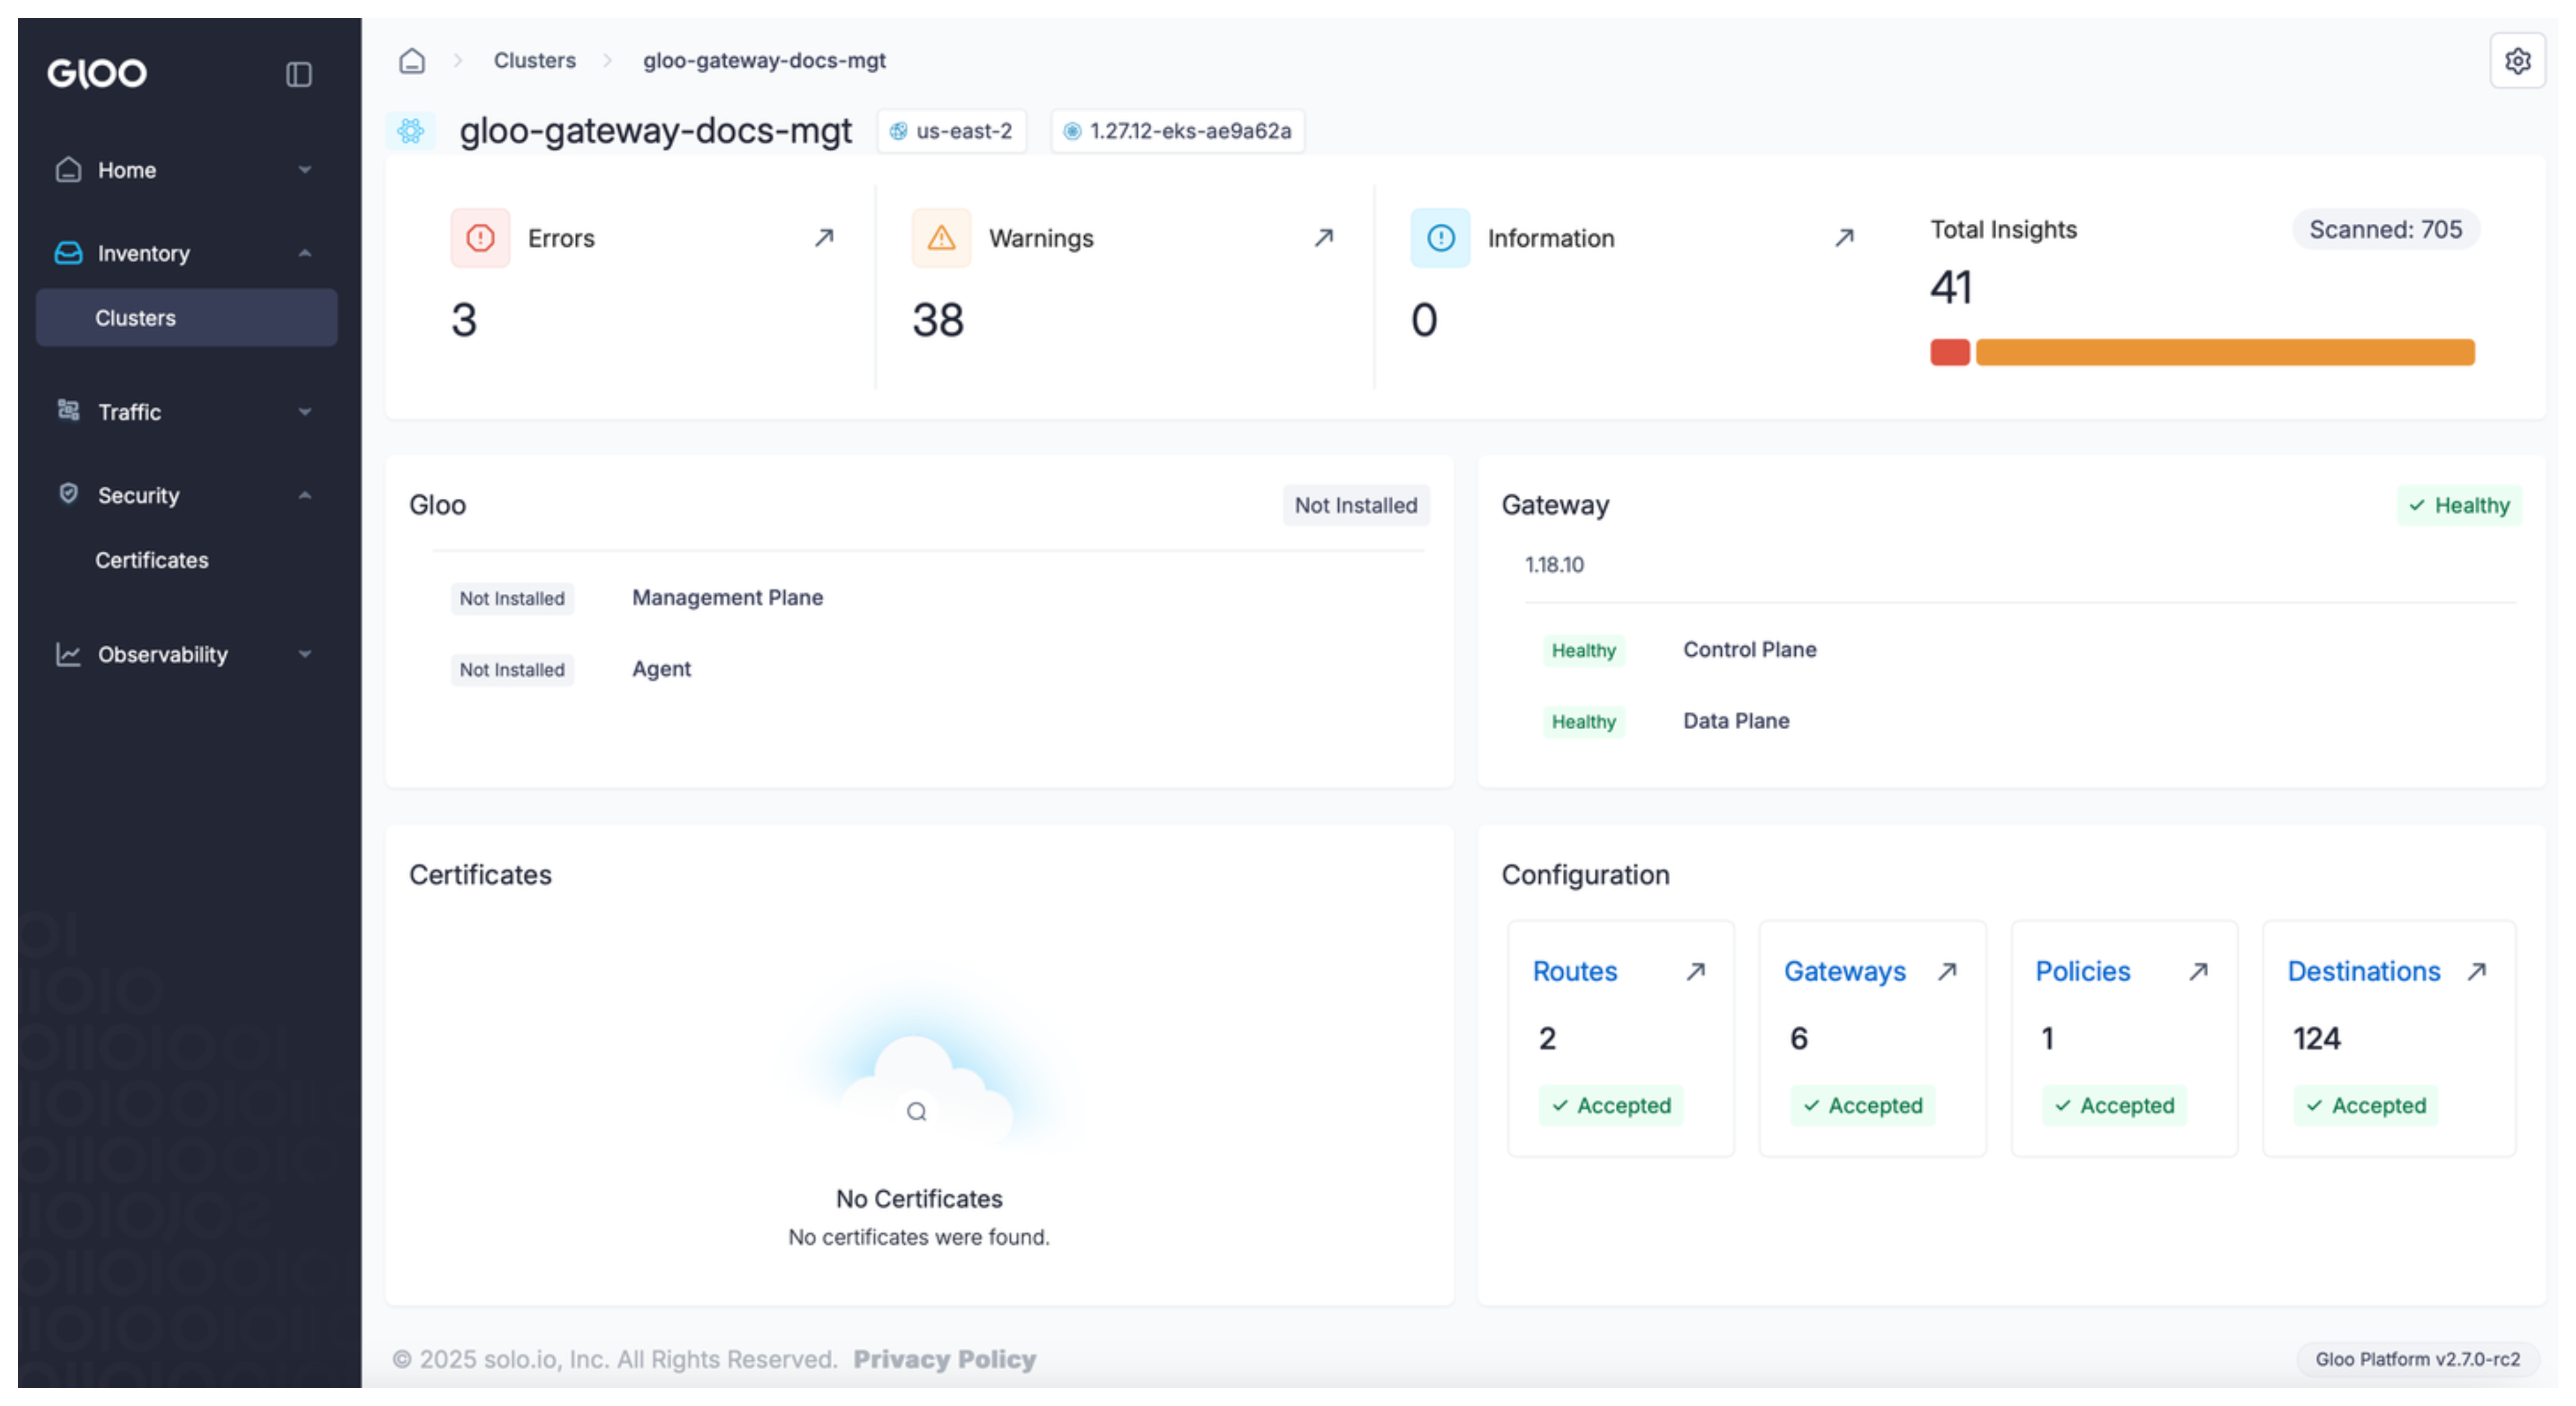Expand the Observability menu chevron
Image resolution: width=2576 pixels, height=1406 pixels.
point(305,655)
